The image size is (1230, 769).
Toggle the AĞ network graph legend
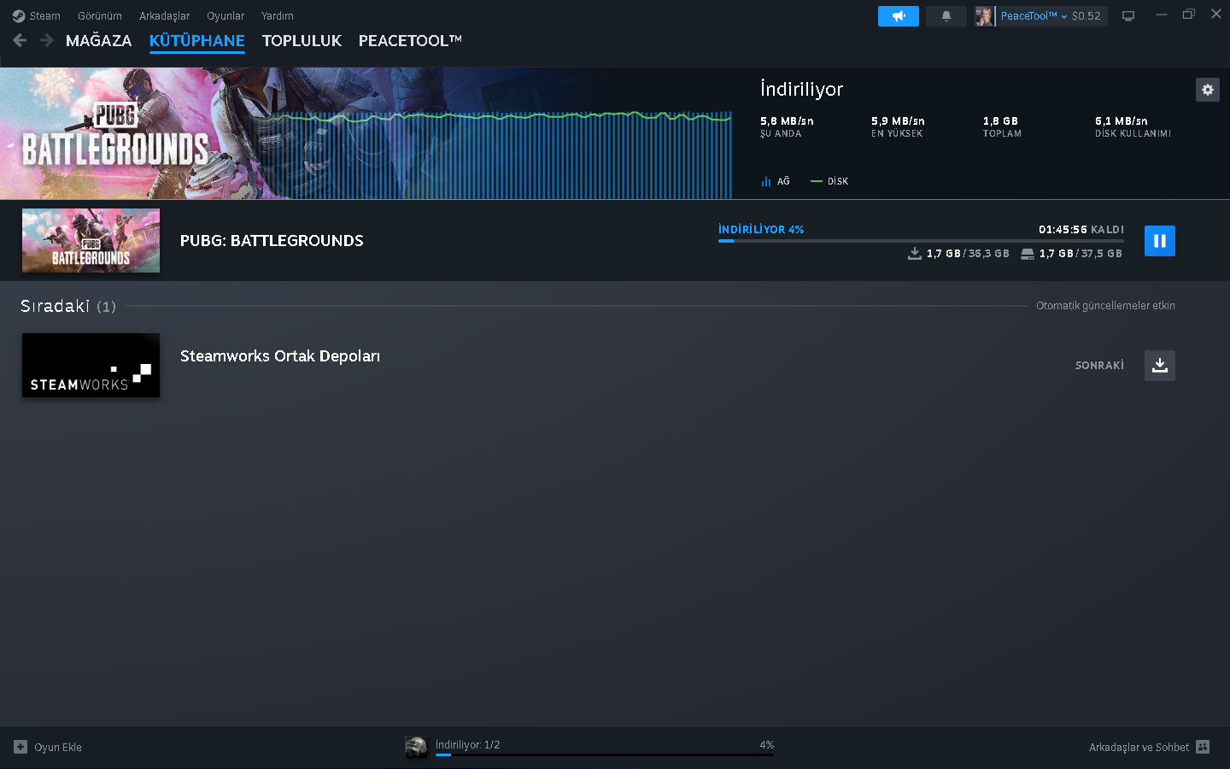[776, 181]
